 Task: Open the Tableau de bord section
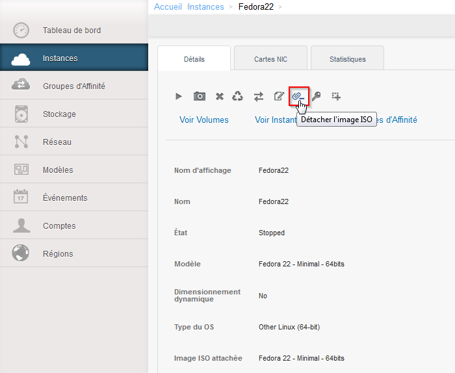(x=71, y=31)
